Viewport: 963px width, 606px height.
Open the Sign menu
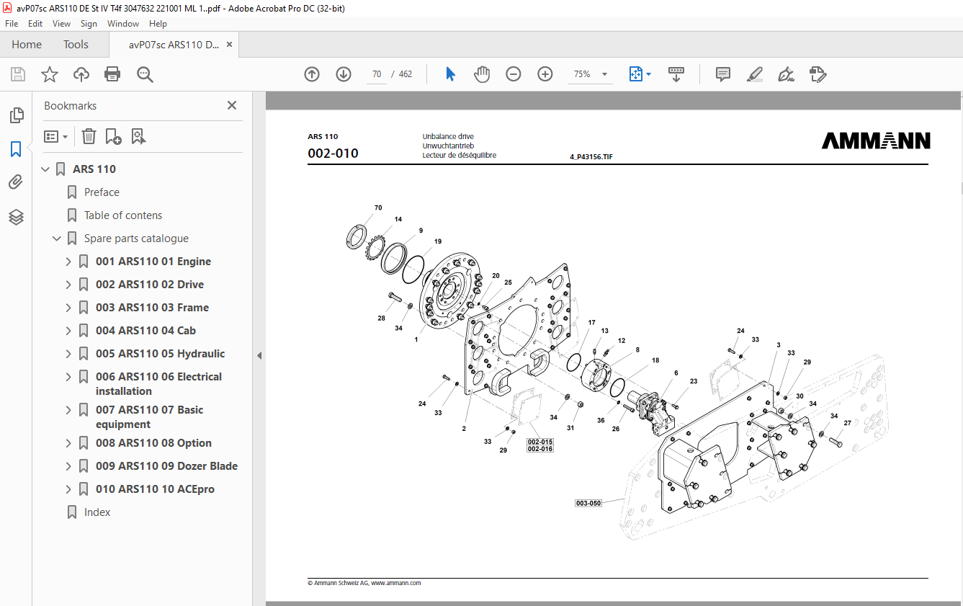point(89,24)
